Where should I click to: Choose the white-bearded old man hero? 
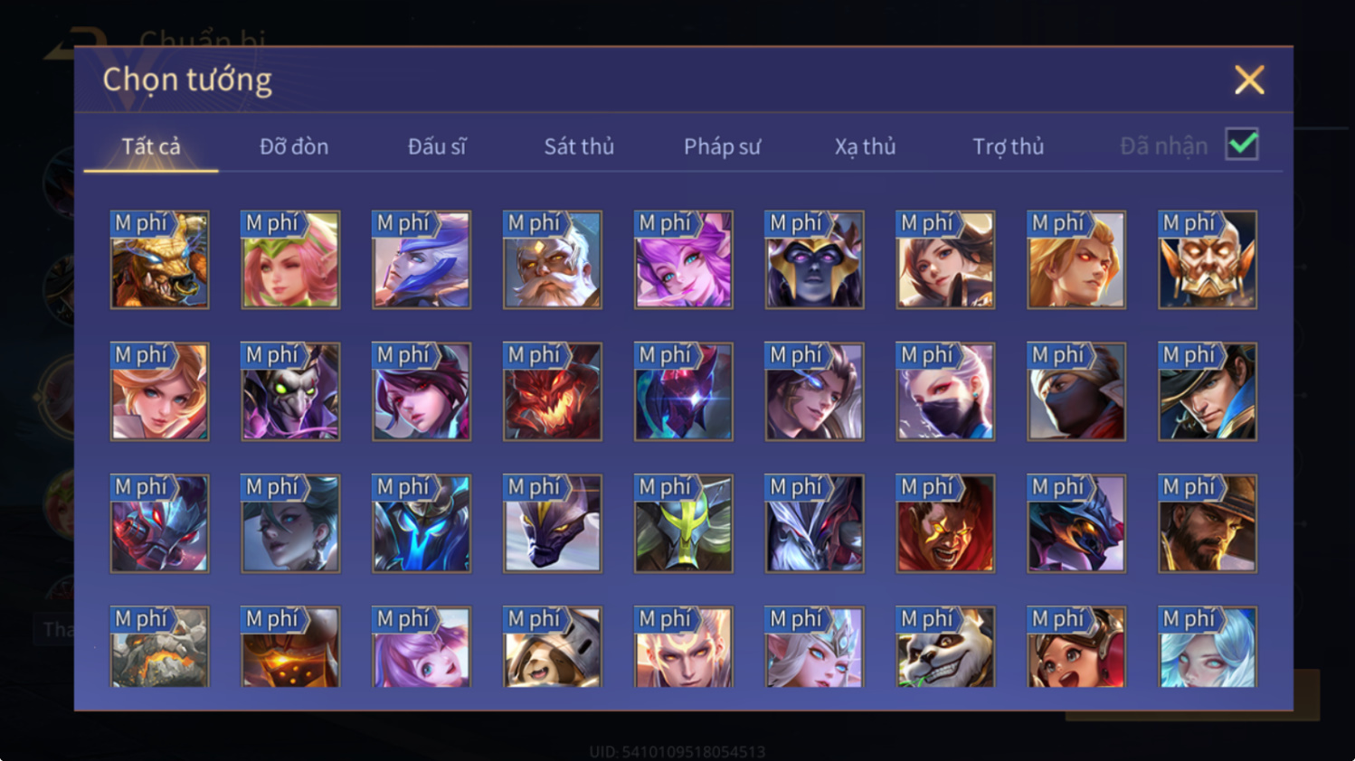click(552, 259)
